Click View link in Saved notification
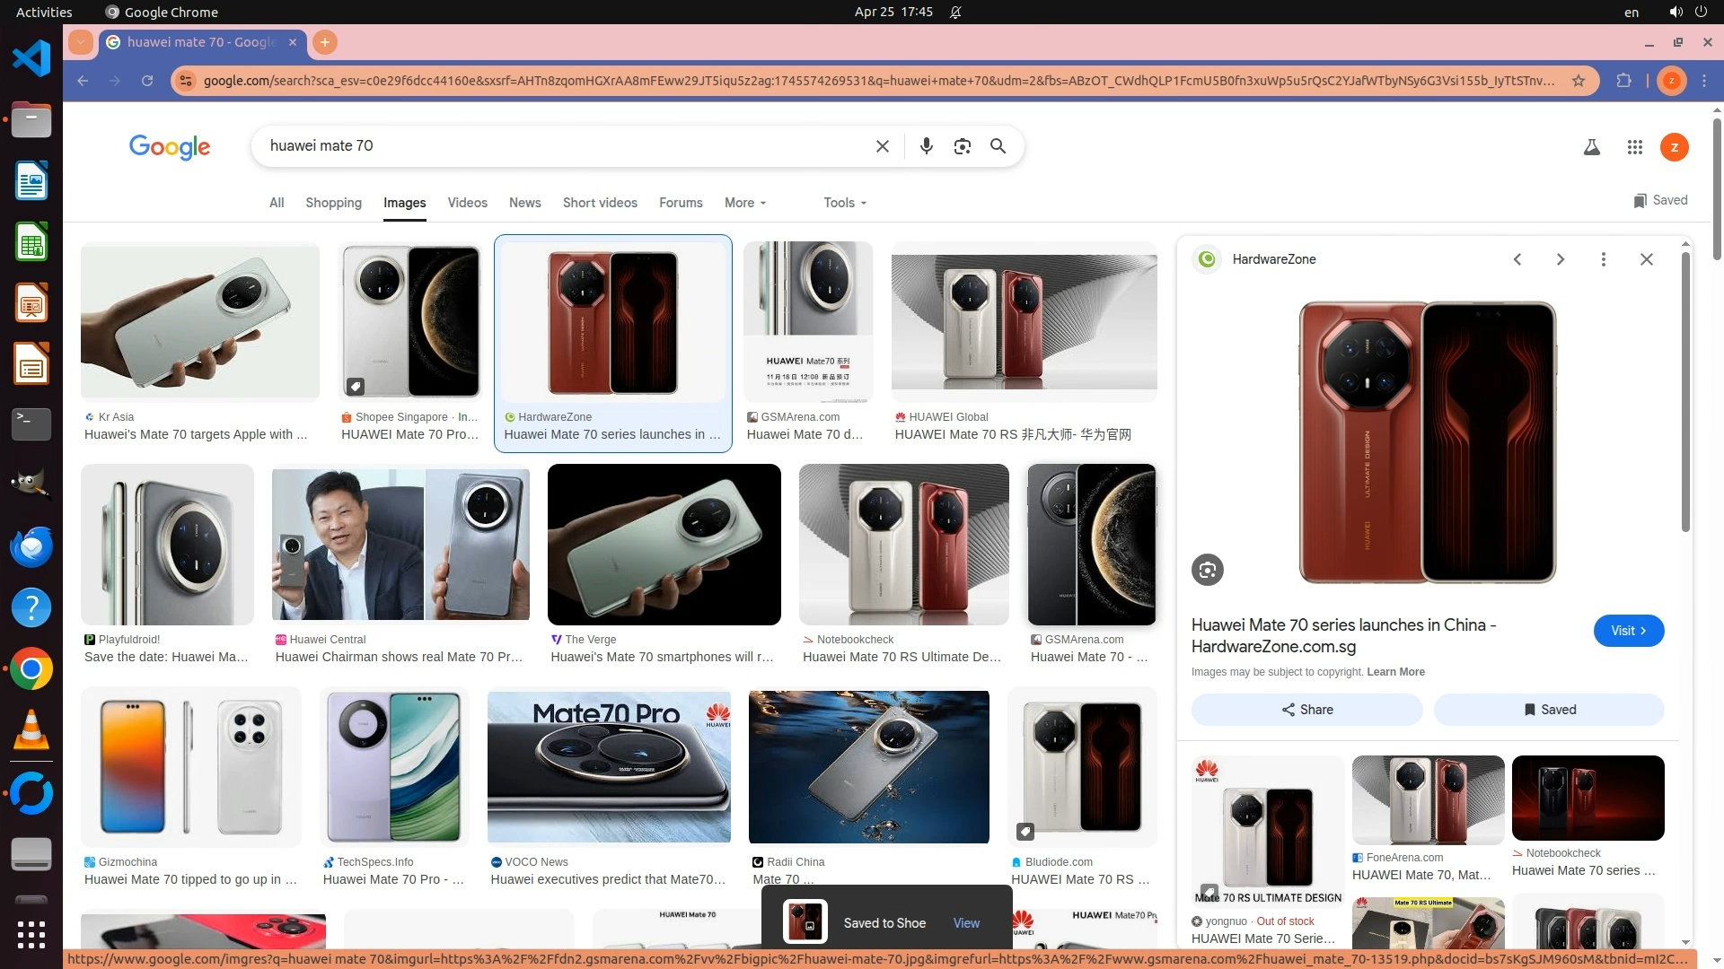1724x969 pixels. coord(966,923)
